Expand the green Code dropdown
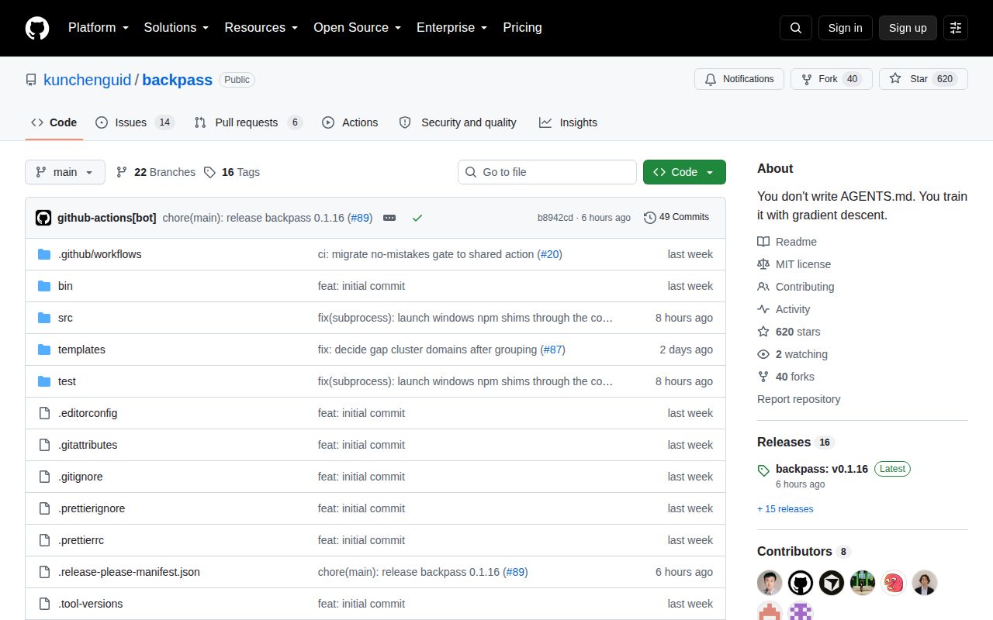 point(684,172)
